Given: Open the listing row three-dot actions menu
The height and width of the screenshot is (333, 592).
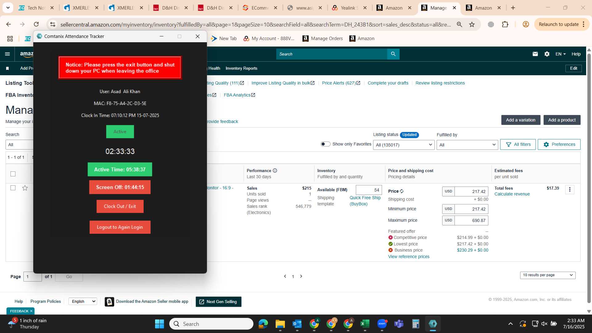Looking at the screenshot, I should point(569,189).
